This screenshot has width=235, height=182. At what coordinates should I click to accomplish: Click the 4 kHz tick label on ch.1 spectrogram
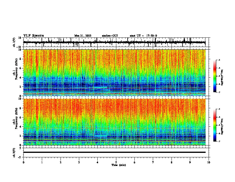(20, 78)
